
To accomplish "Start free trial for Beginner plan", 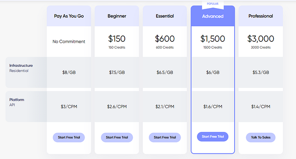I will point(117,137).
